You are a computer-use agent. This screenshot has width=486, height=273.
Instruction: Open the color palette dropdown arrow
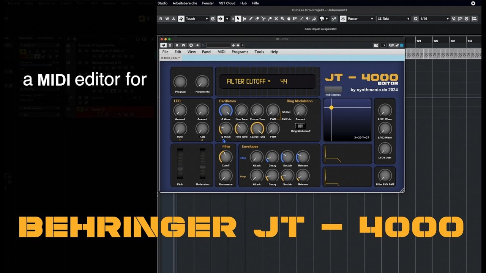pyautogui.click(x=327, y=19)
